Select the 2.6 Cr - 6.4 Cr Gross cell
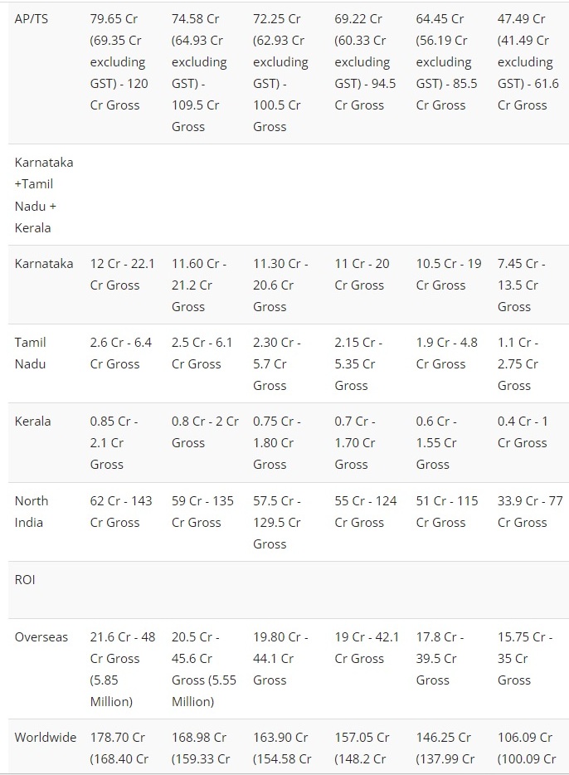Screen dimensions: 569x775 [120, 353]
